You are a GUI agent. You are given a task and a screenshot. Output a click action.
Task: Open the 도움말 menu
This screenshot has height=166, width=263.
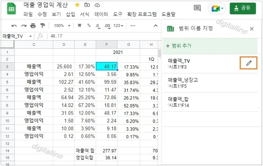click(168, 14)
